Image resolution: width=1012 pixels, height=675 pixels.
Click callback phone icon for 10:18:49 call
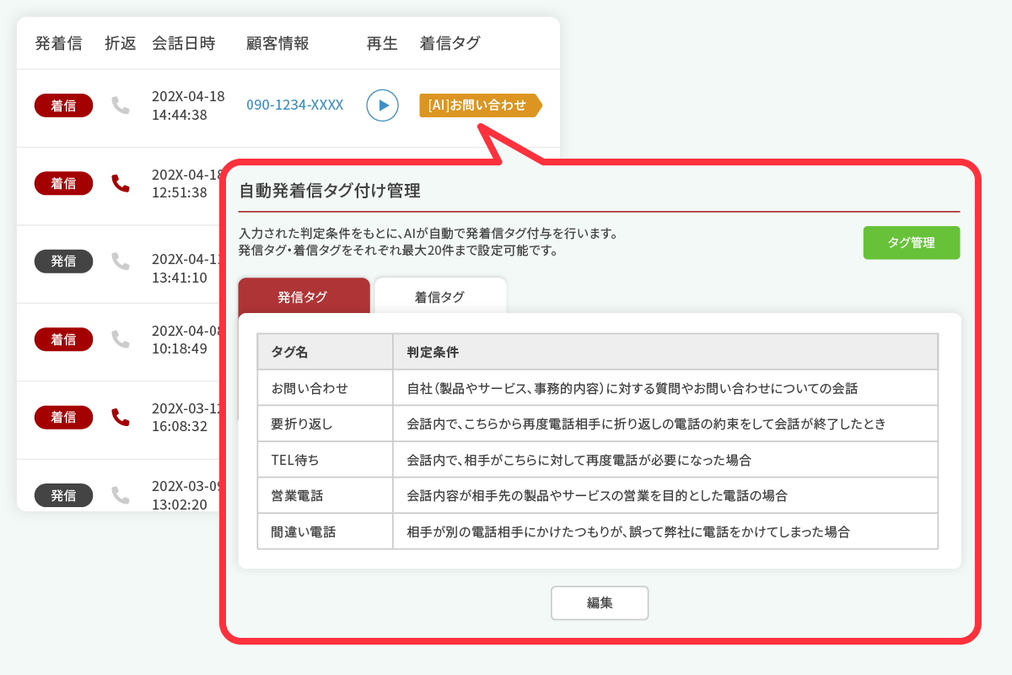pyautogui.click(x=121, y=339)
